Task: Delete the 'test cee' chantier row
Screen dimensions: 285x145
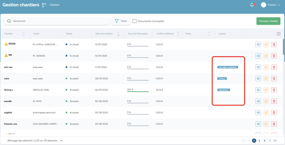Action: tap(274, 67)
